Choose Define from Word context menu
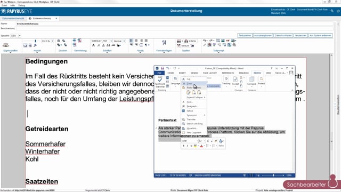Viewport: 341px width, 192px height. [193, 111]
